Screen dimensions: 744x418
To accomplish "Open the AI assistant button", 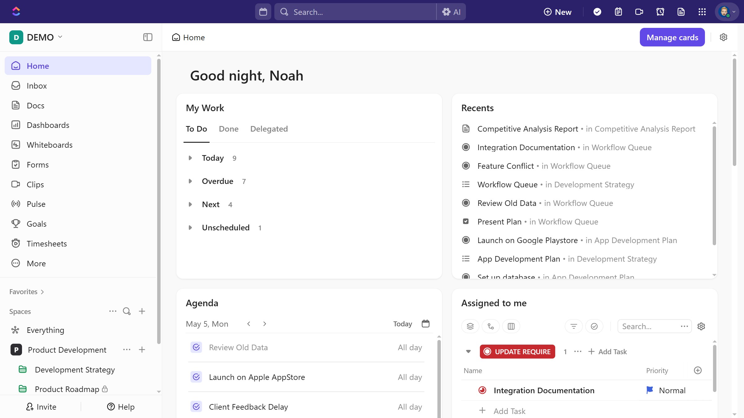I will (x=451, y=12).
